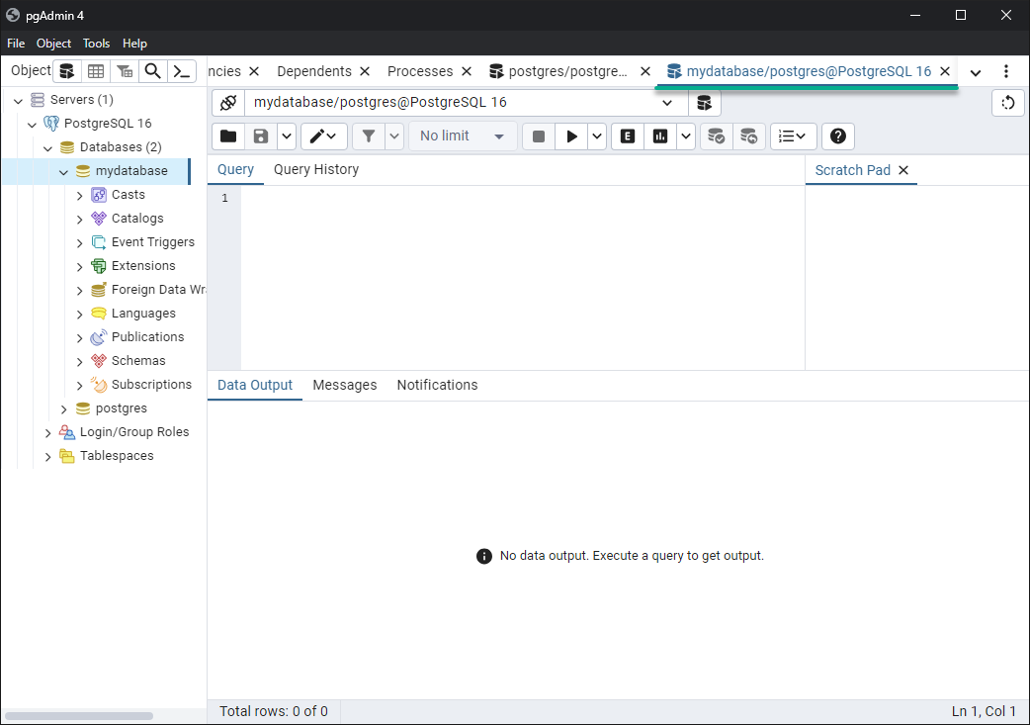Expand the Login/Group Roles node
This screenshot has height=725, width=1030.
click(x=48, y=432)
